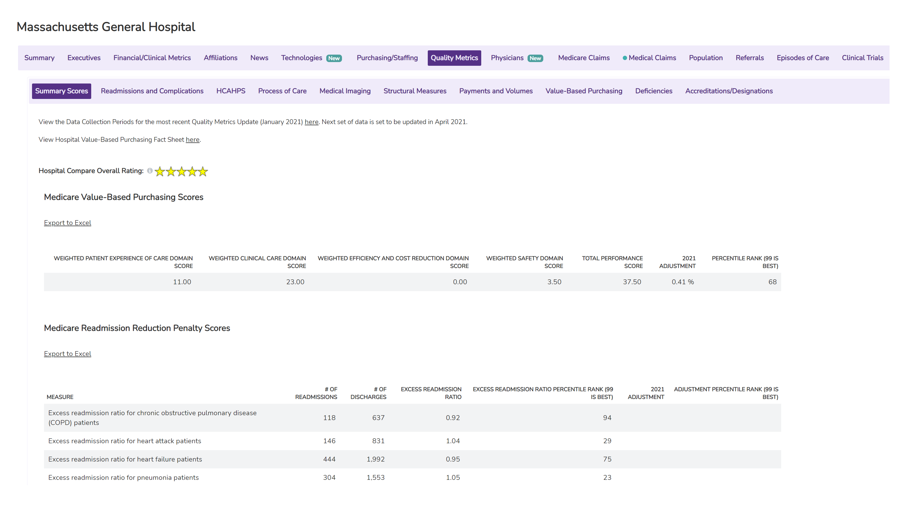Open the Value-Based Purchasing Fact Sheet 'here' link
The image size is (911, 505).
click(x=193, y=140)
